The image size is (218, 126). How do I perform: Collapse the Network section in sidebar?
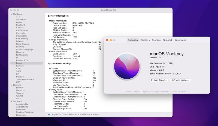pos(12,85)
